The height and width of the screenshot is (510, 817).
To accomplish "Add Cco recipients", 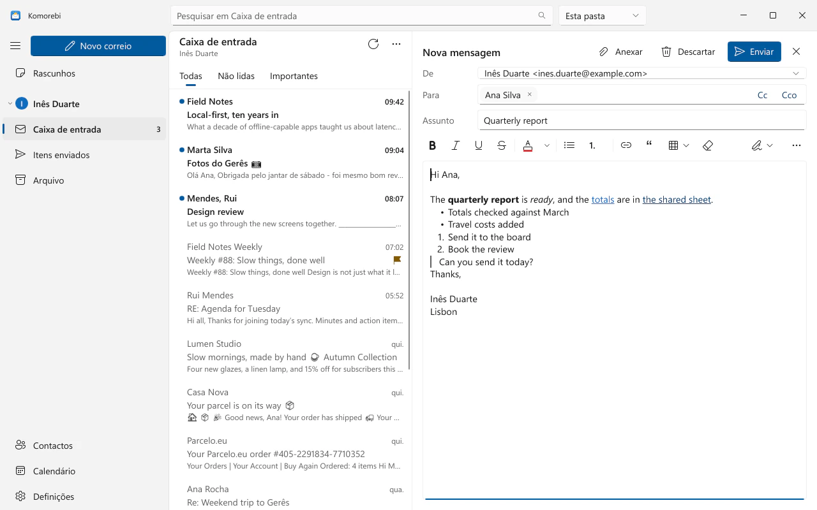I will point(790,95).
